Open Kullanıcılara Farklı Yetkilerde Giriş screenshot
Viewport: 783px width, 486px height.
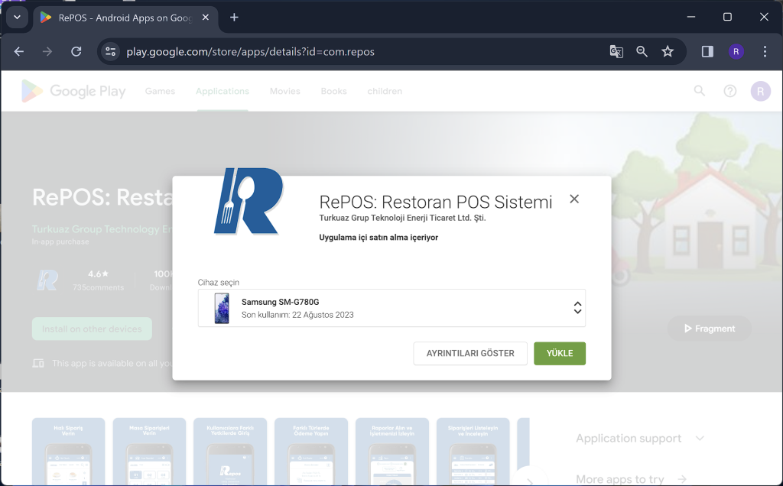[x=230, y=452]
